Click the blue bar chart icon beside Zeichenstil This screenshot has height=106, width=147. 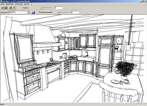(x=33, y=12)
